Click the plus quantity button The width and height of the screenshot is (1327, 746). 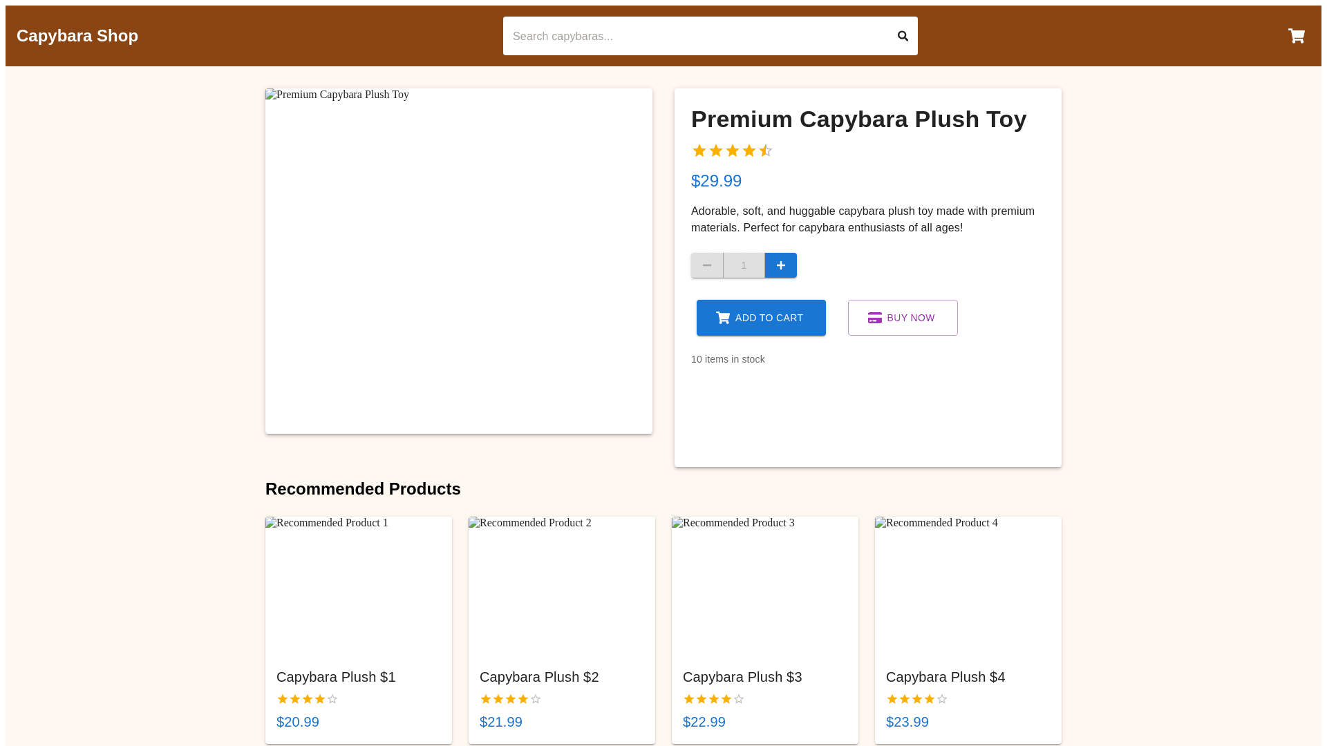(780, 265)
